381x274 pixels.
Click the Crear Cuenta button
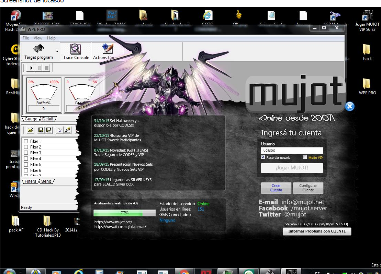tap(276, 188)
